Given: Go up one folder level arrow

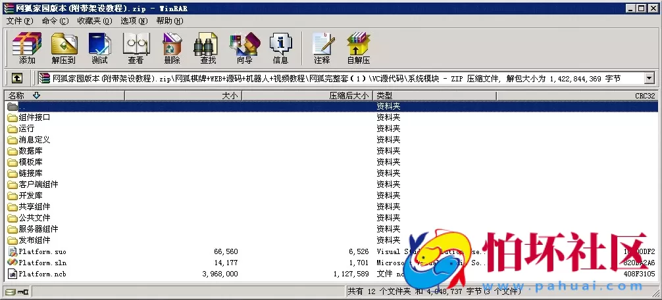Looking at the screenshot, I should pyautogui.click(x=17, y=78).
